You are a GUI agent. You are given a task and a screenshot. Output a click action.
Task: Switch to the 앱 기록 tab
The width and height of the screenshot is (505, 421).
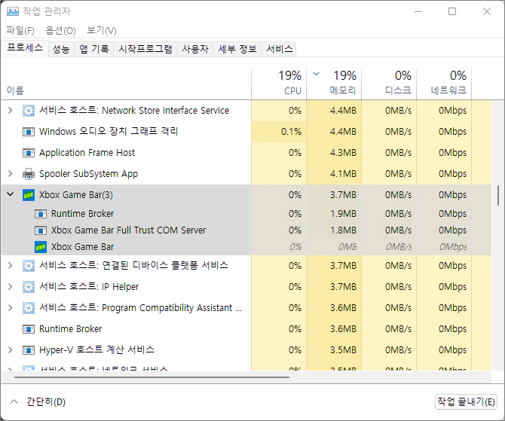coord(94,49)
